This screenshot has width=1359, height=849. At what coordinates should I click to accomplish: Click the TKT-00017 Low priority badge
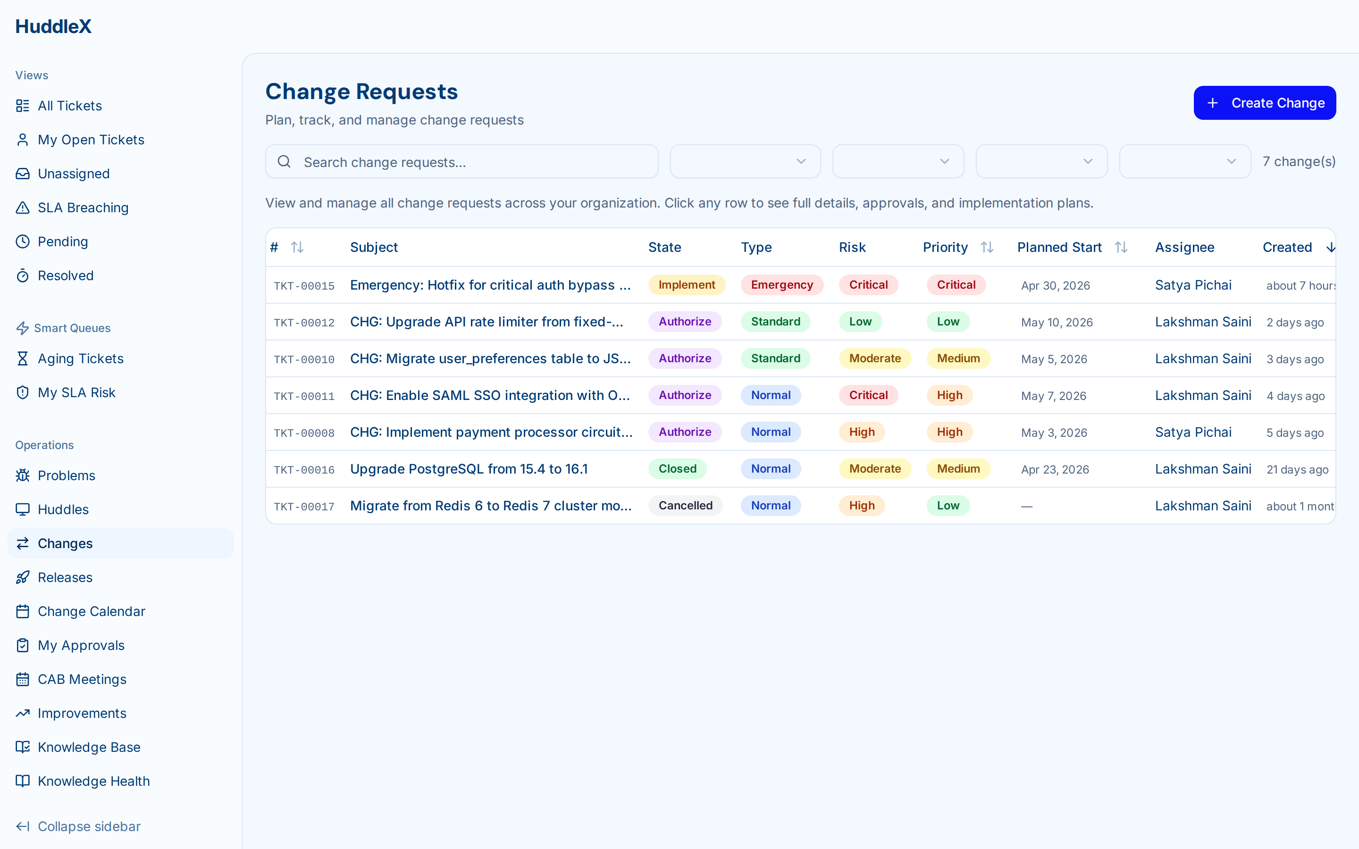[x=948, y=505]
